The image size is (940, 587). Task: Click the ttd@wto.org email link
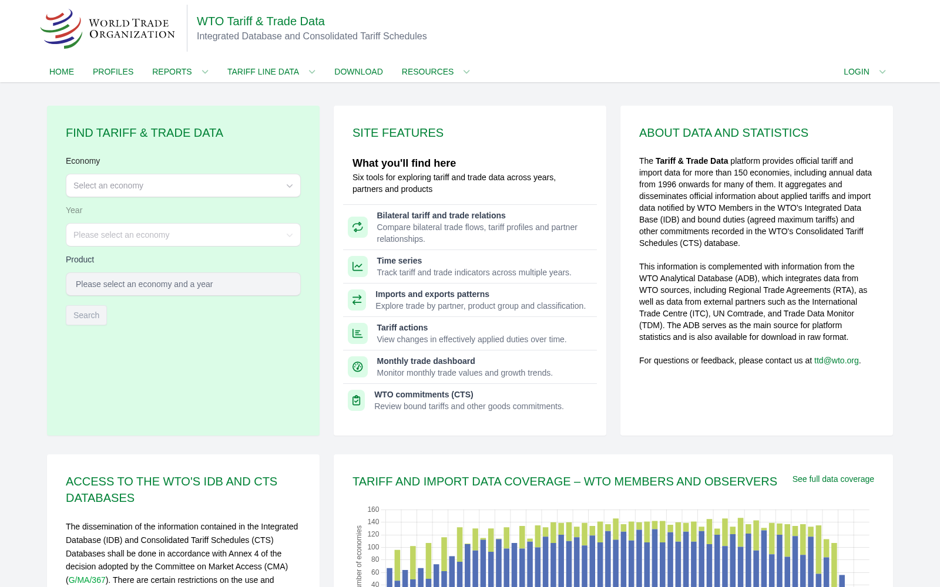(836, 360)
